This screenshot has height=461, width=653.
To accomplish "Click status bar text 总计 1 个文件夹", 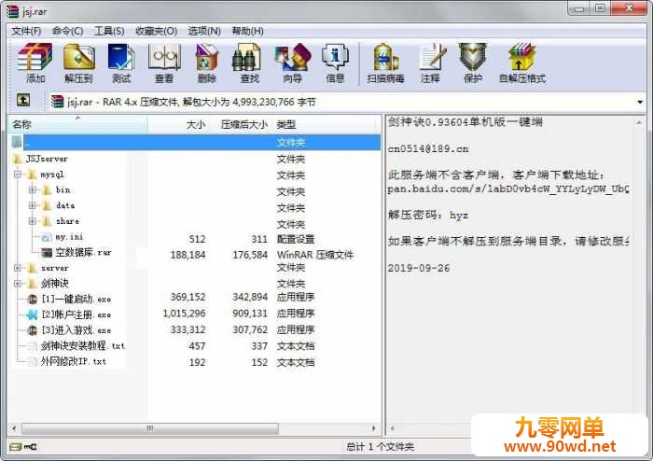I will (x=380, y=447).
